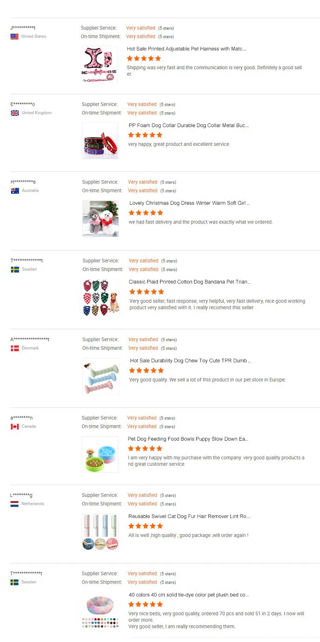Open the tie-dye plush bed thumbnail
320x642 pixels.
coord(100,611)
